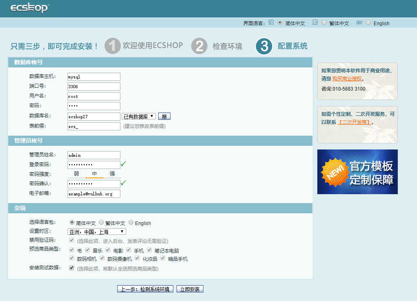
Task: Click the 端口号 input field
Action: (94, 87)
